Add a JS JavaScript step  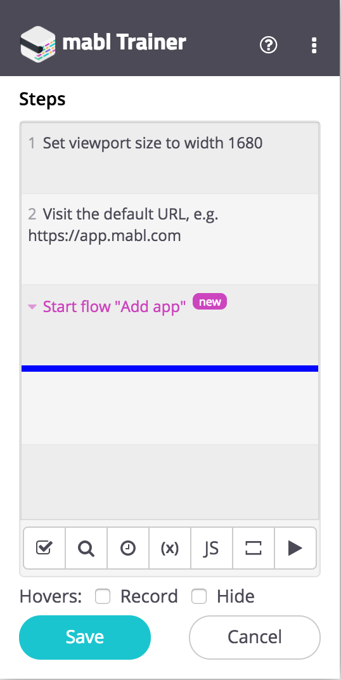[x=212, y=548]
